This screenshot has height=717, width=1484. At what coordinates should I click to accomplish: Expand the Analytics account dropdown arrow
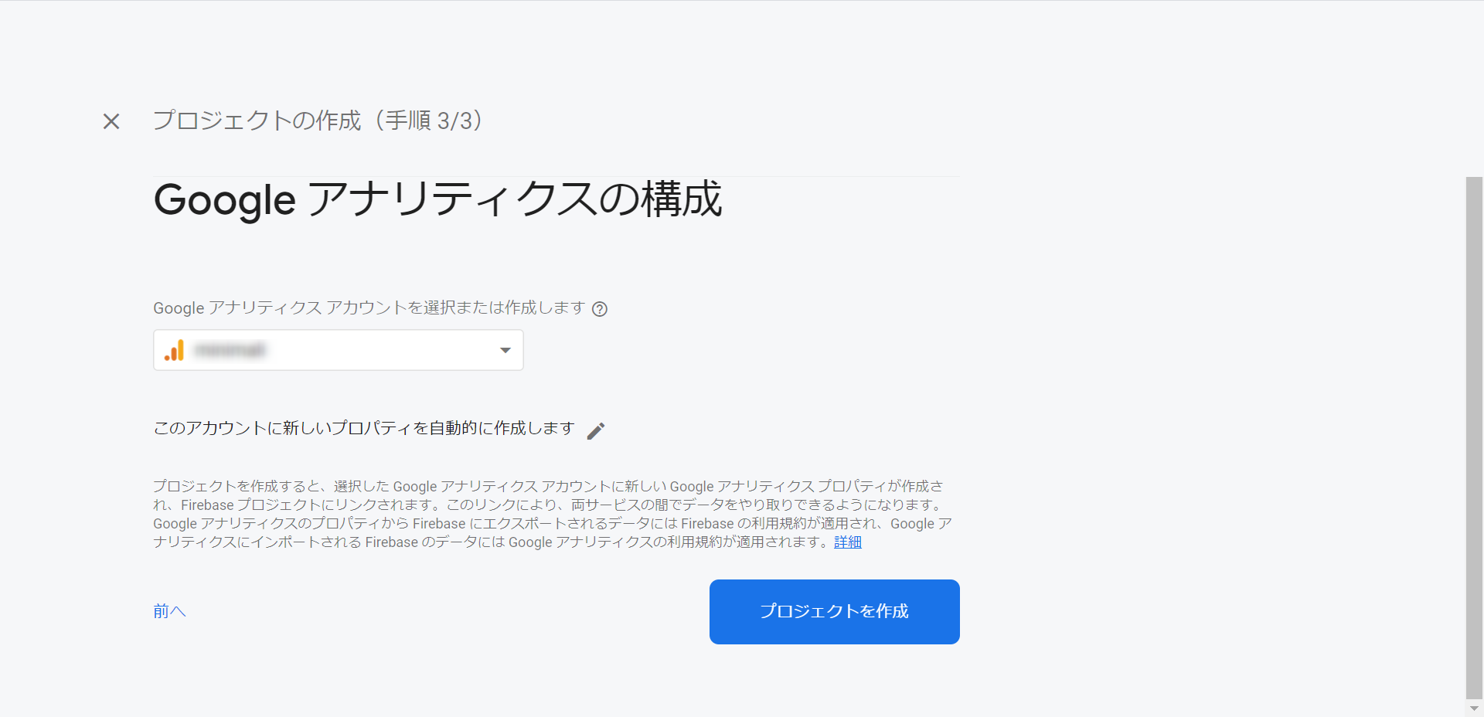[505, 350]
